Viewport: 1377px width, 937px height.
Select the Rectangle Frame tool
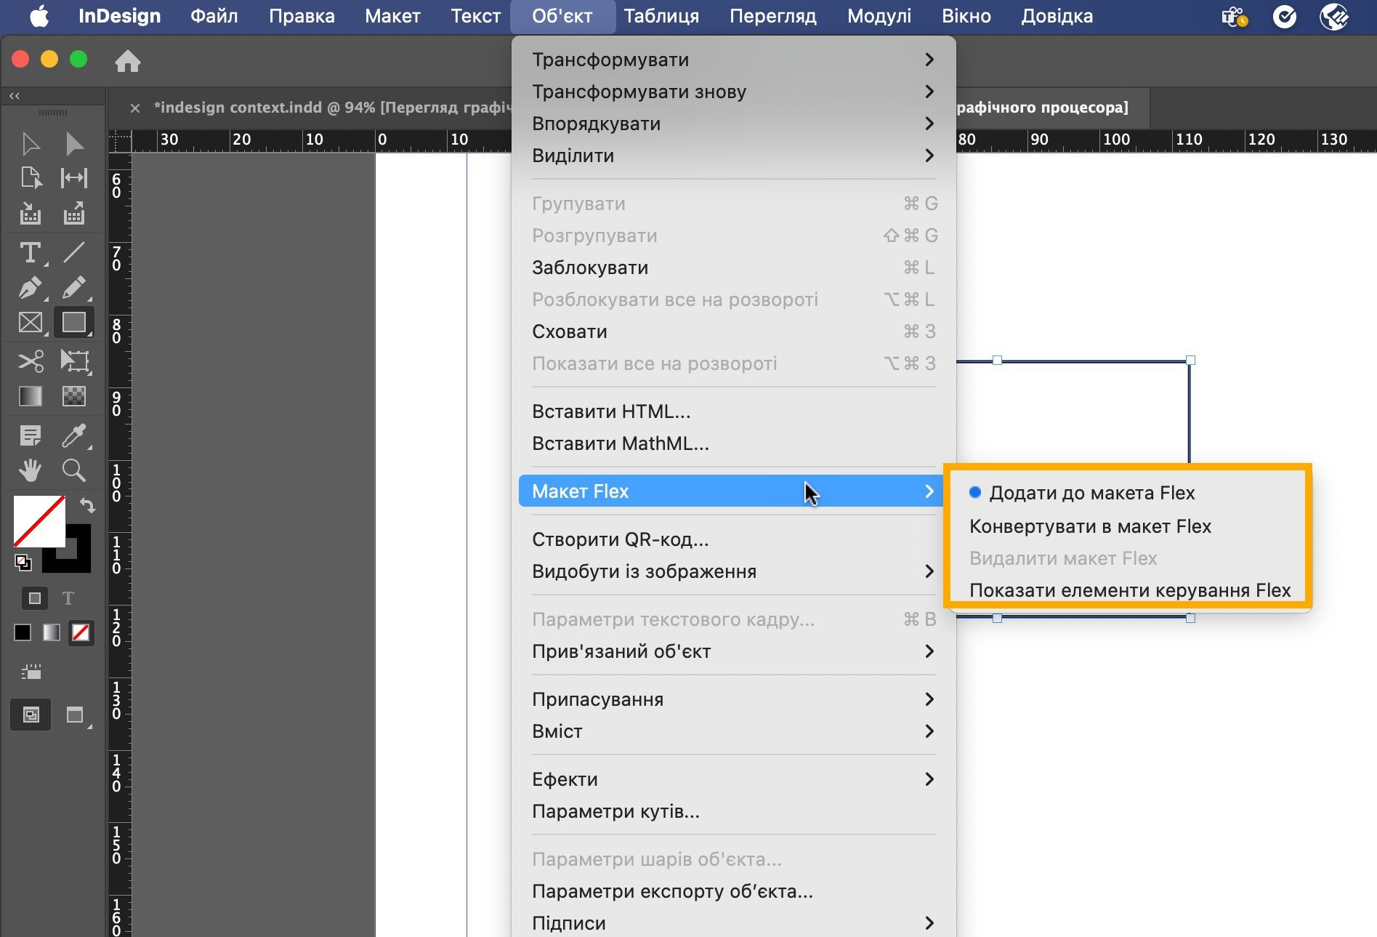31,323
